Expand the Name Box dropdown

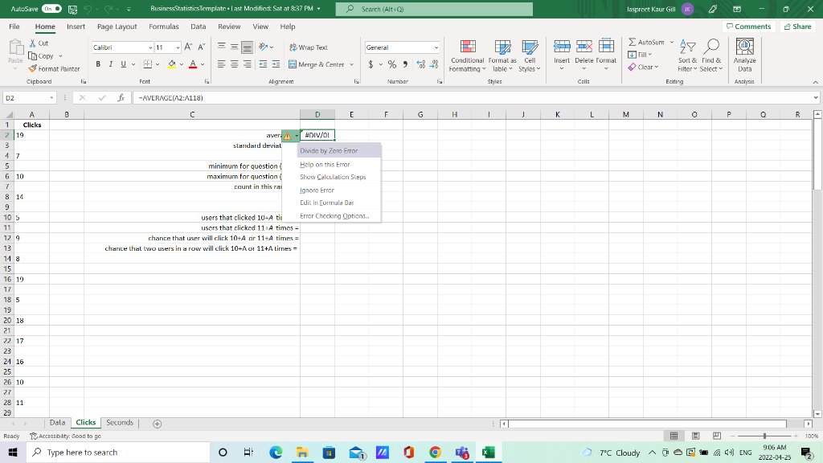coord(51,98)
